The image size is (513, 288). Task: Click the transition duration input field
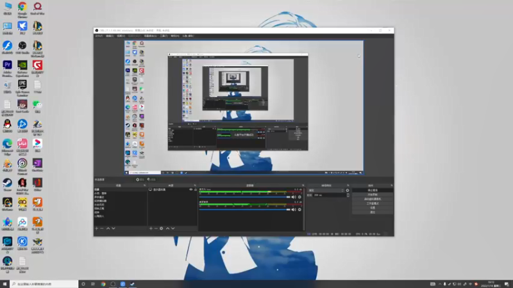point(330,195)
